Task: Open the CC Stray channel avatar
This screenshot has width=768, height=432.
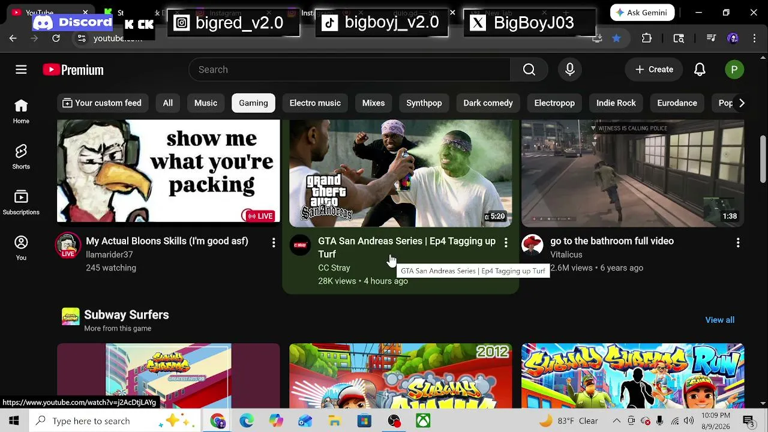Action: click(x=300, y=245)
